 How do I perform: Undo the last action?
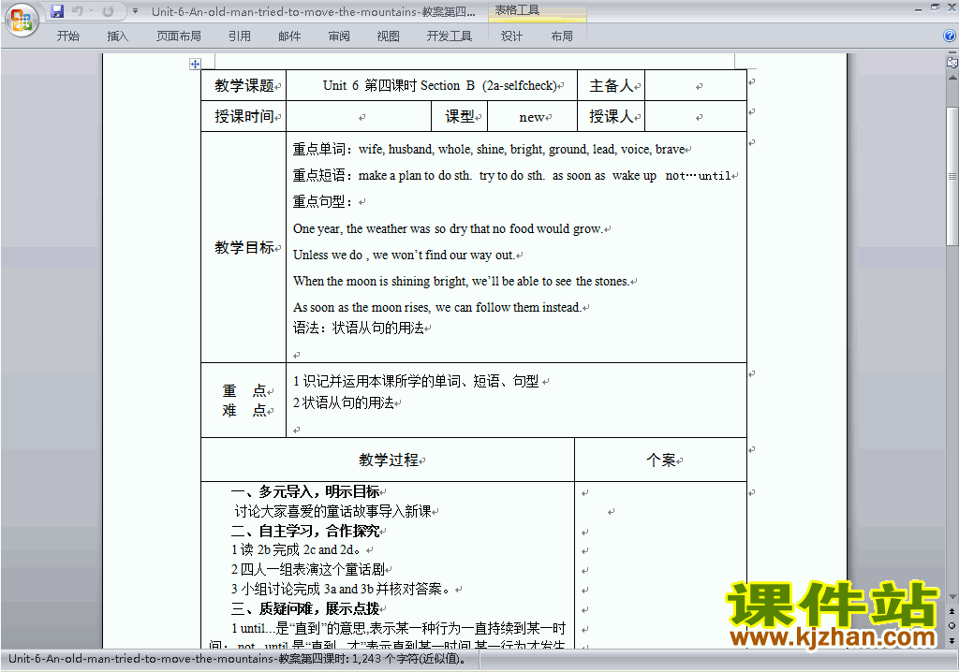point(77,11)
